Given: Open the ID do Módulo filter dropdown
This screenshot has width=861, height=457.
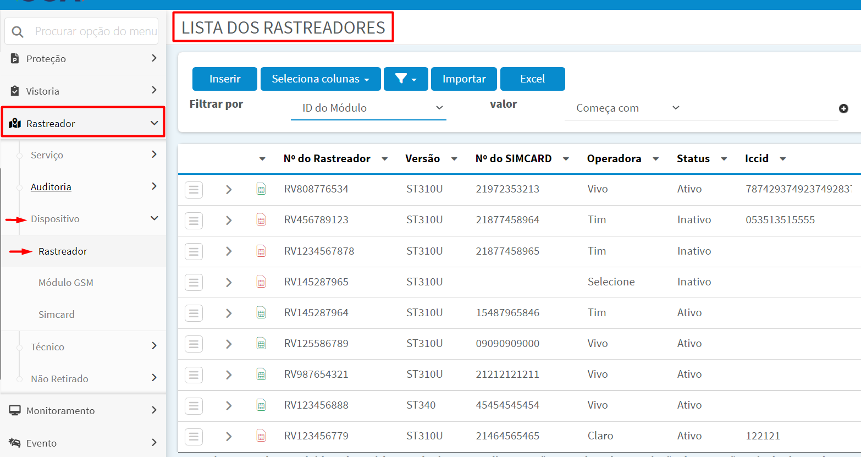Looking at the screenshot, I should [368, 108].
